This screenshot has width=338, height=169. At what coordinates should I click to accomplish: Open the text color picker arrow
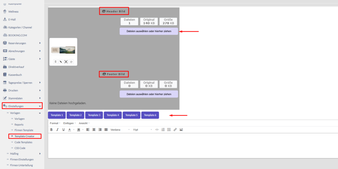pyautogui.click(x=74, y=130)
